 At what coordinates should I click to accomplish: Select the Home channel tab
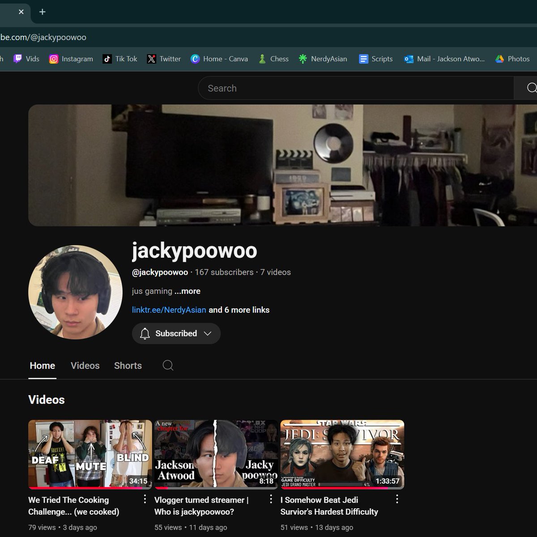coord(43,366)
